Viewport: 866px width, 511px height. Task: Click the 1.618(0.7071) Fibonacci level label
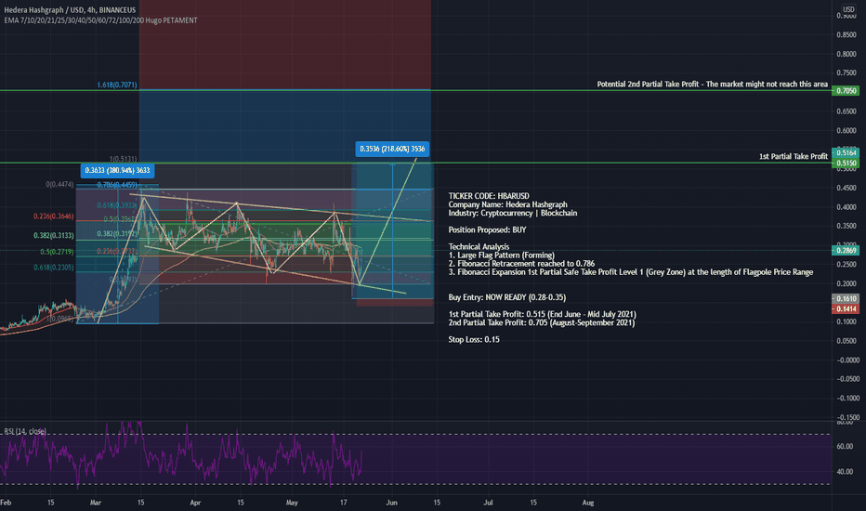(116, 85)
